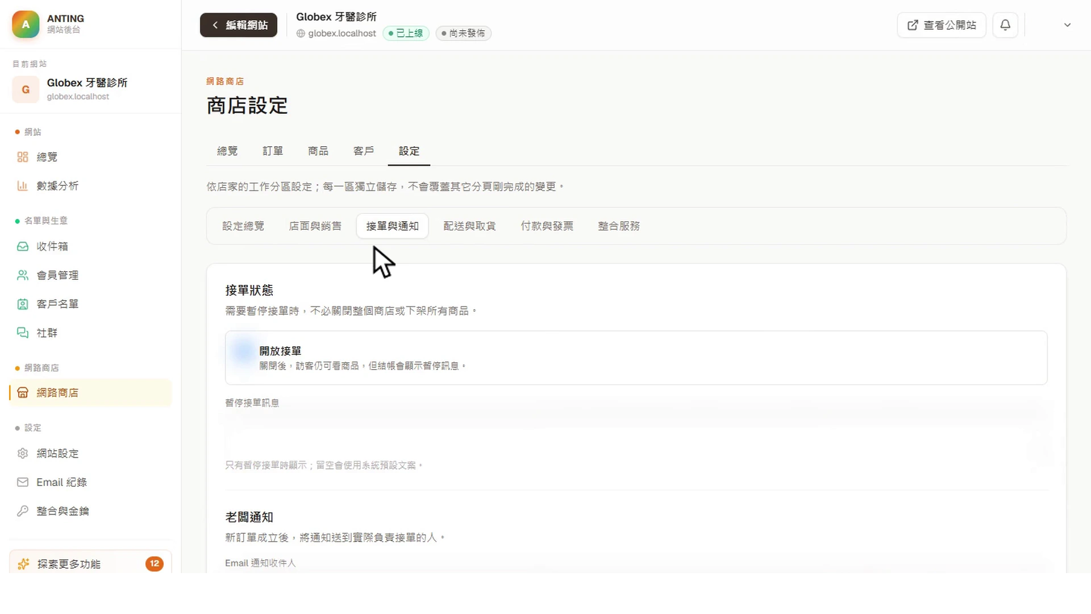The width and height of the screenshot is (1091, 614).
Task: Open the 店面與銷售 sub-tab
Action: coord(315,226)
